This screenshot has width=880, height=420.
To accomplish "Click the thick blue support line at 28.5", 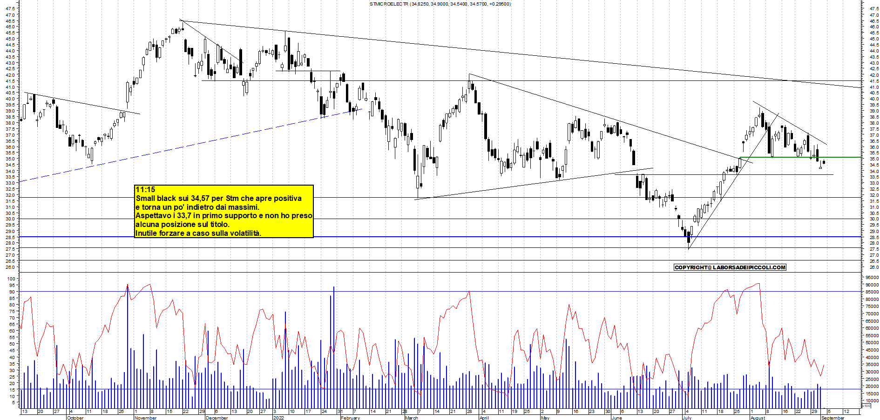I will coord(440,237).
